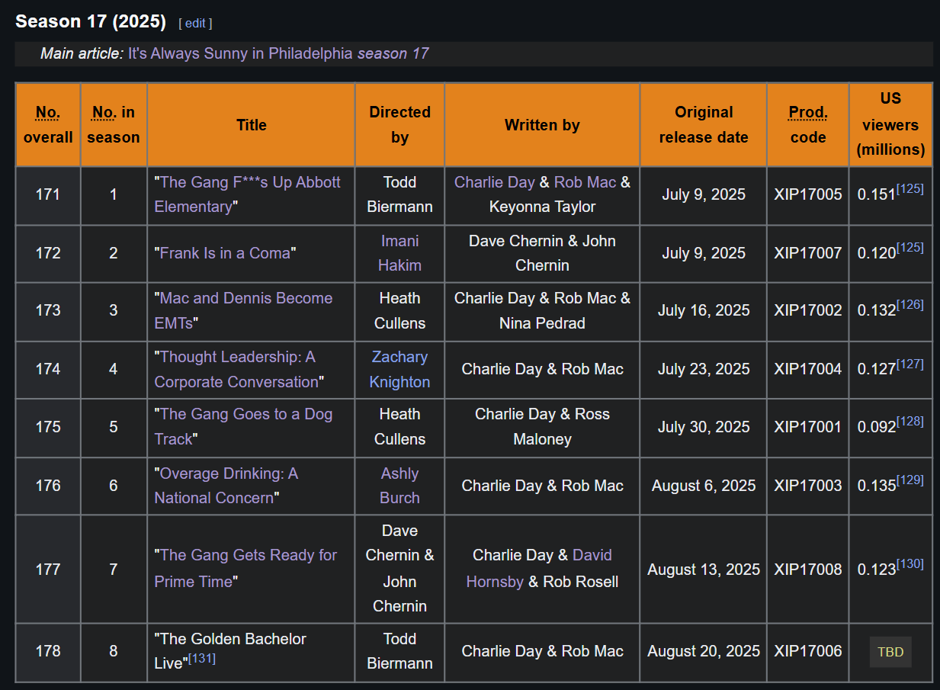Click the release date August 6, 2025
Screen dimensions: 940x690
(x=704, y=486)
